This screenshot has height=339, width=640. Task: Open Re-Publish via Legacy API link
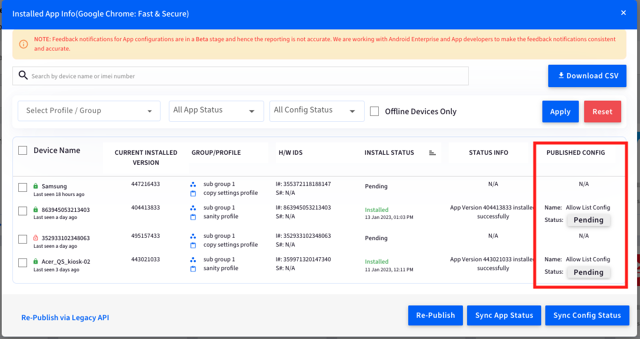pos(65,317)
